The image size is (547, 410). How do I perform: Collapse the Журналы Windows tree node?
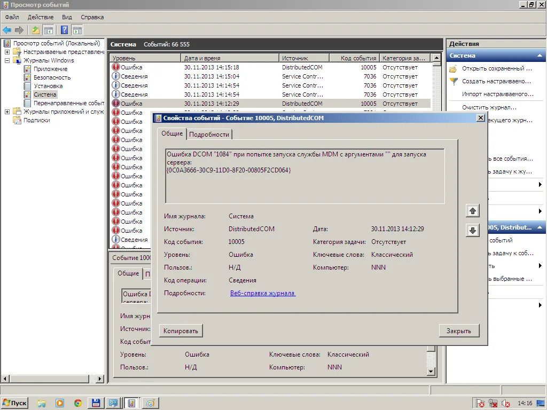[x=7, y=60]
